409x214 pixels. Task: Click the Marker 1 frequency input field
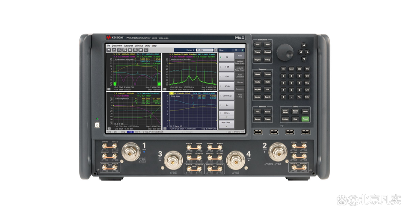click(204, 50)
